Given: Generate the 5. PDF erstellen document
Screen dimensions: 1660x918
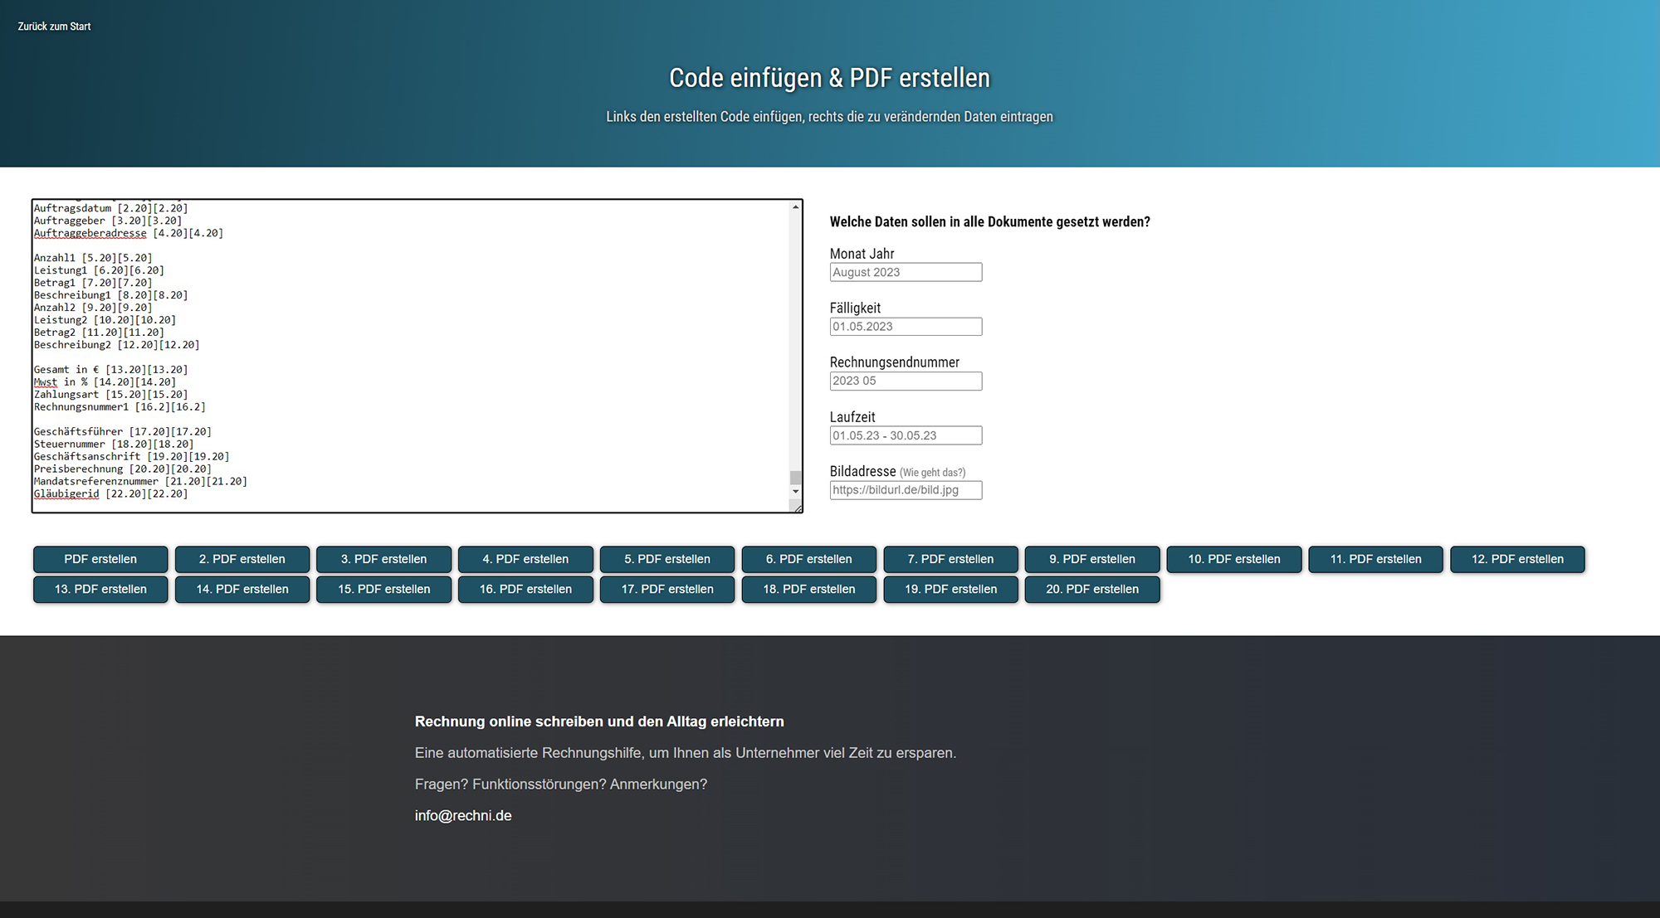Looking at the screenshot, I should [x=666, y=559].
